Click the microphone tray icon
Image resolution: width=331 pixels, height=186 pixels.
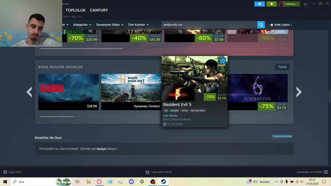[287, 182]
